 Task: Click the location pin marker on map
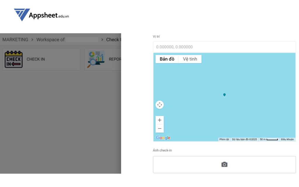coord(224,95)
